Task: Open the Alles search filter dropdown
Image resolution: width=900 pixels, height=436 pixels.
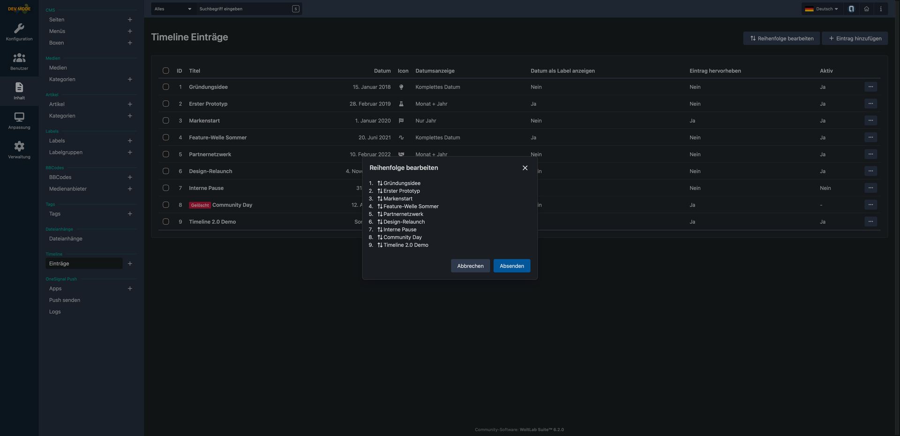Action: [x=173, y=9]
